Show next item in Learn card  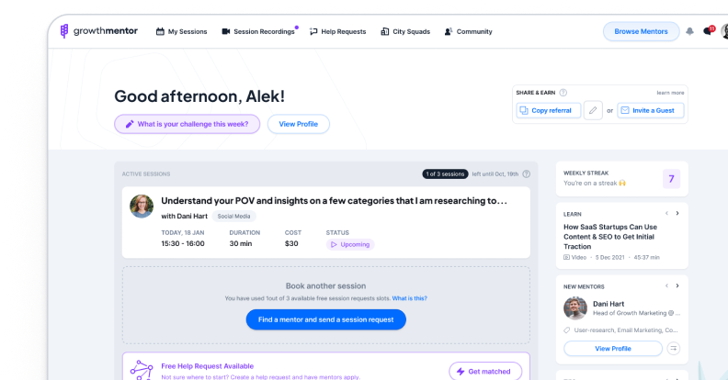pos(677,213)
